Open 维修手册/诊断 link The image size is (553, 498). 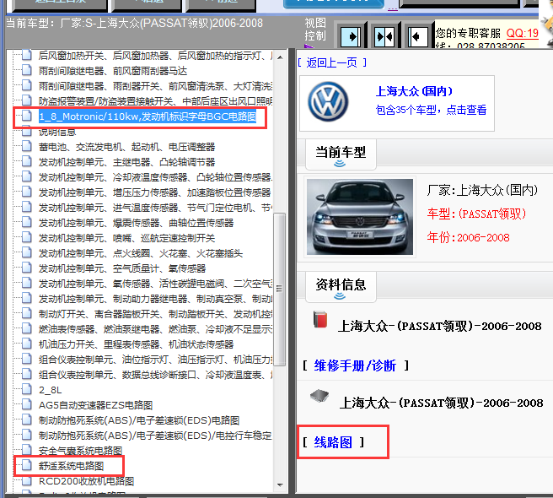355,365
